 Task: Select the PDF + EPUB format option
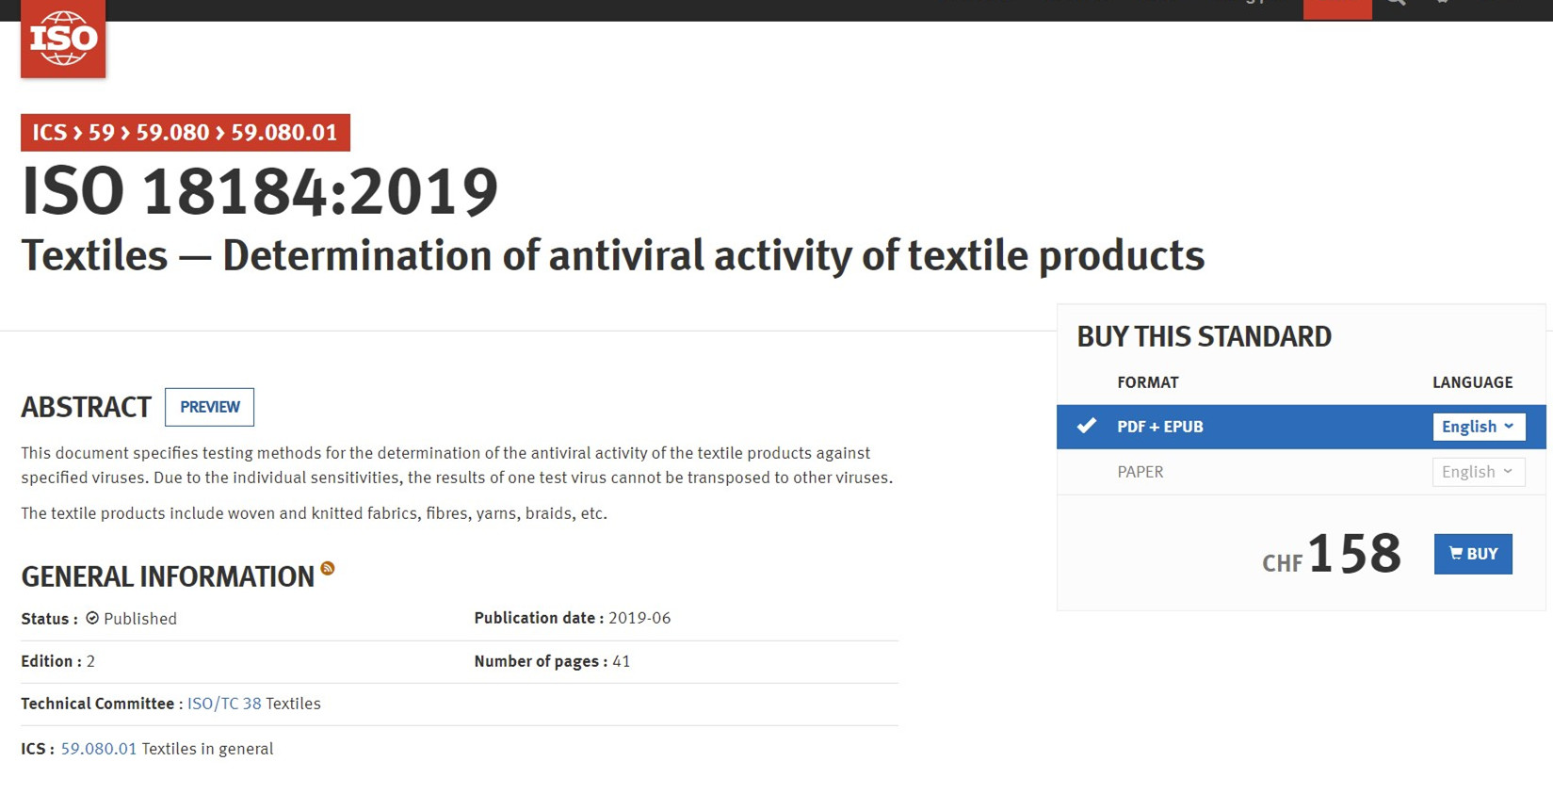[x=1160, y=427]
